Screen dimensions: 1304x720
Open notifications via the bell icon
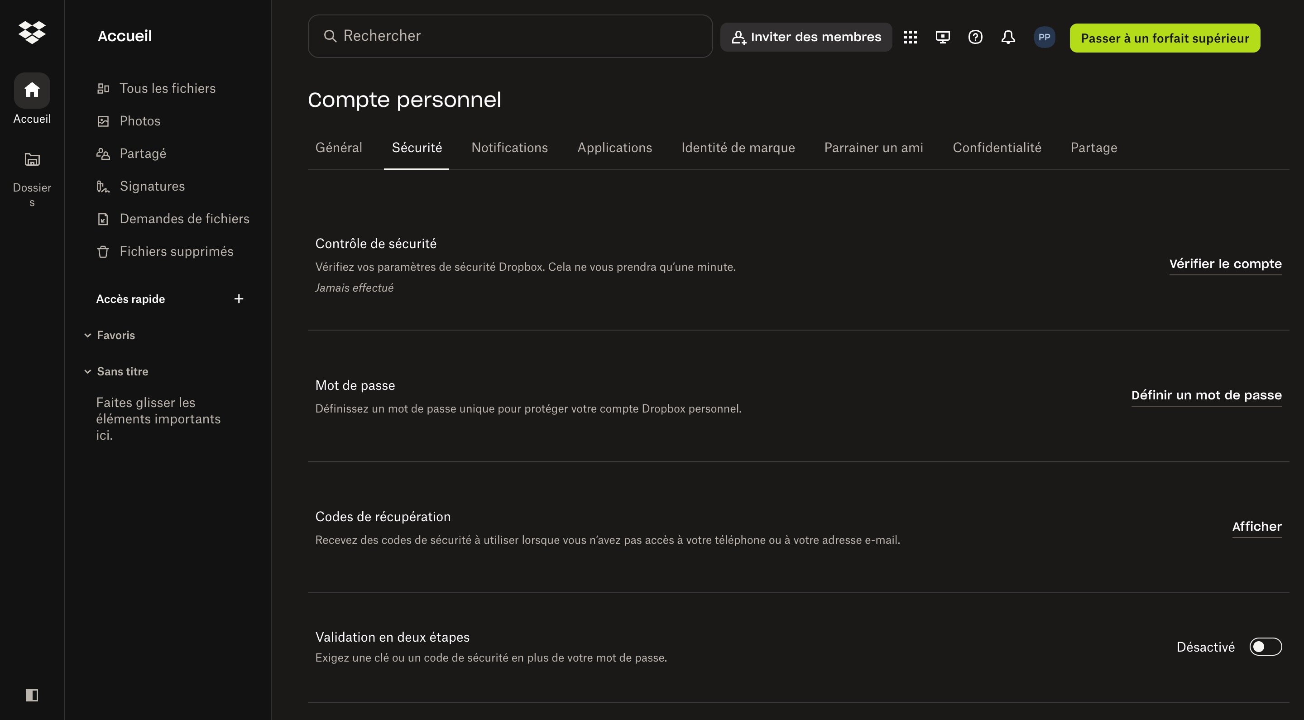(x=1008, y=37)
